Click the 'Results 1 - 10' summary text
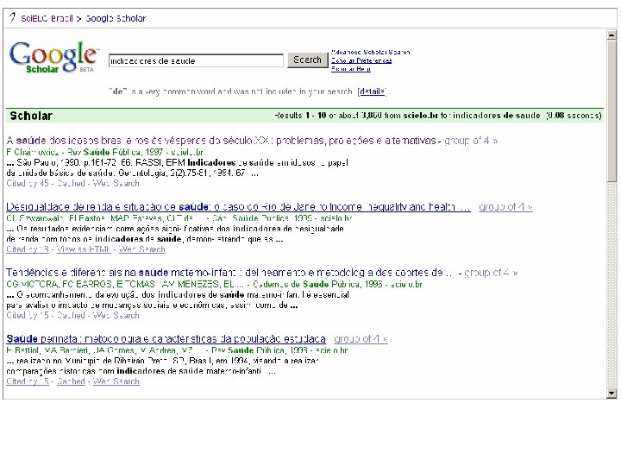Image resolution: width=621 pixels, height=466 pixels. coord(437,116)
